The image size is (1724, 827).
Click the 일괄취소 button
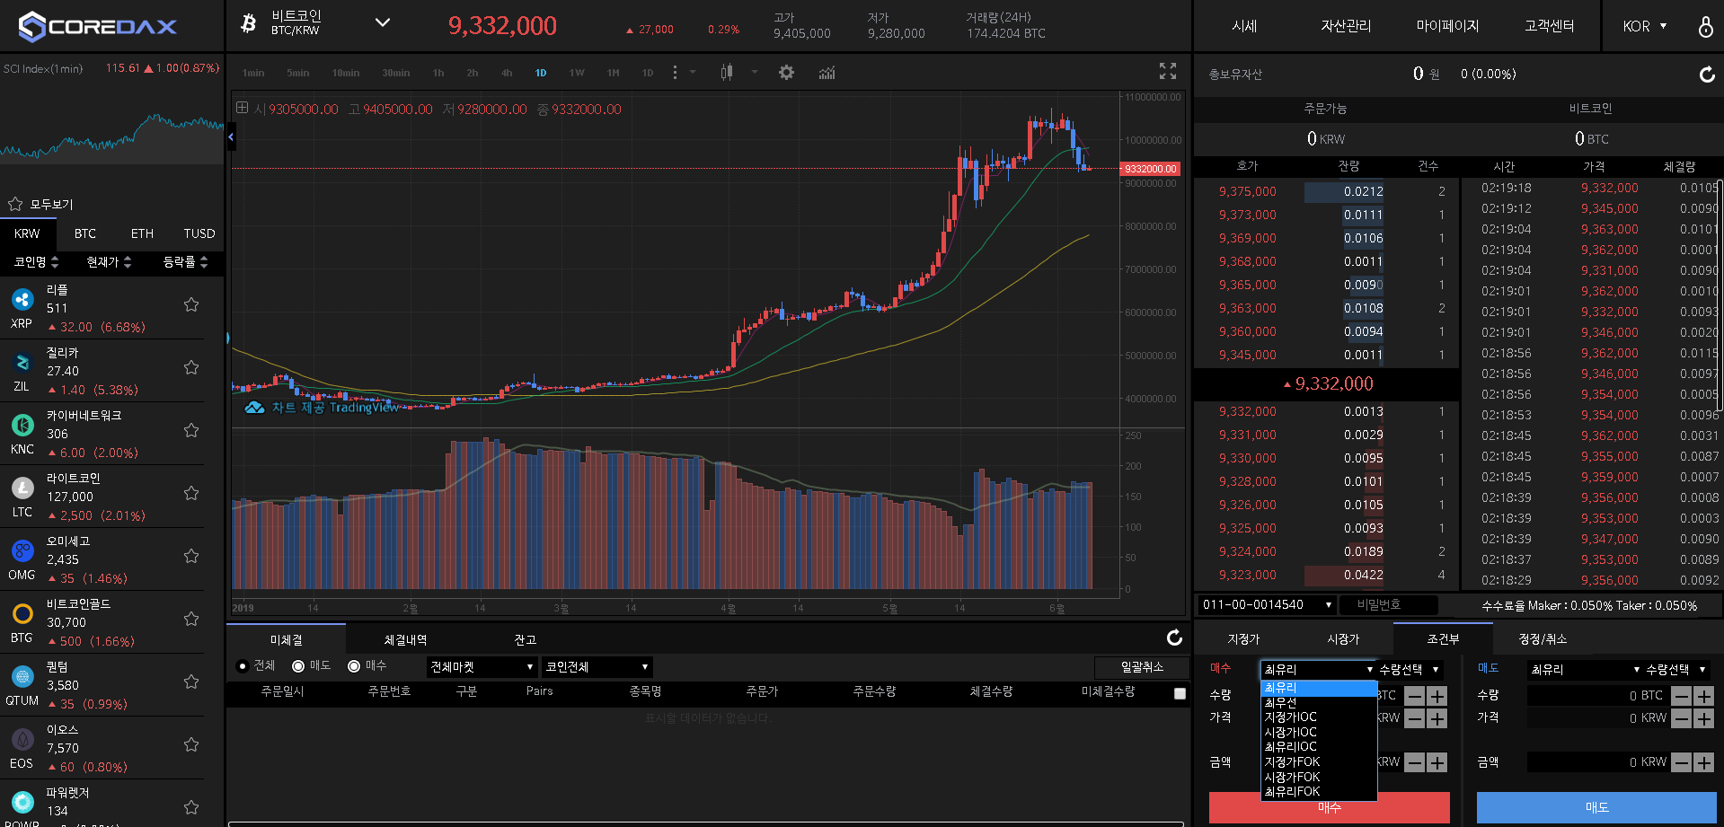[x=1142, y=667]
